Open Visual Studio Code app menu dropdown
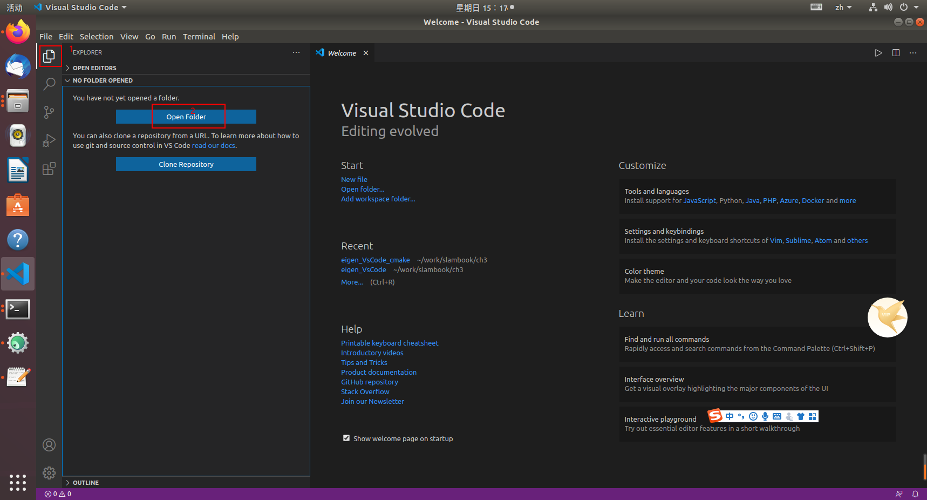927x500 pixels. [x=80, y=8]
